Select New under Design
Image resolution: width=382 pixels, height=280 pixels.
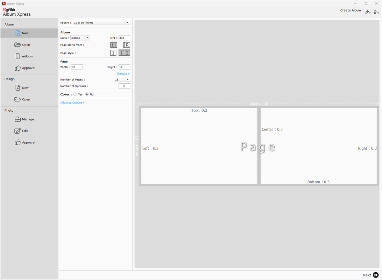[29, 88]
